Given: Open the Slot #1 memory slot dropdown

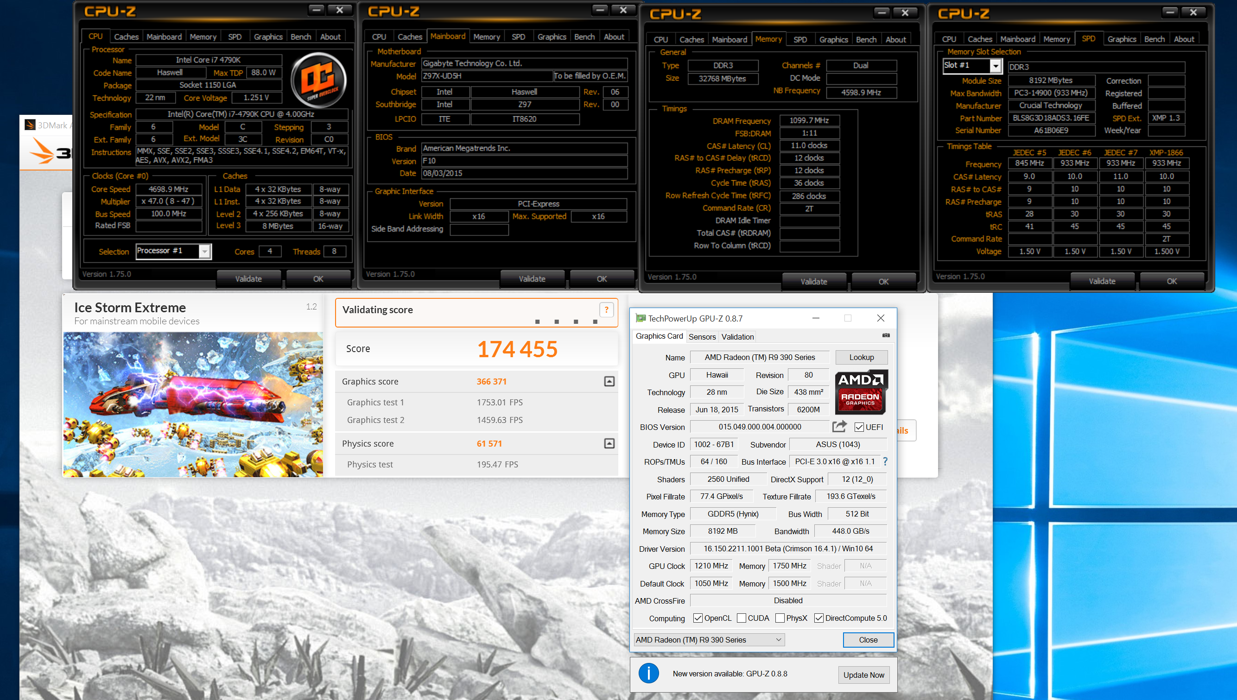Looking at the screenshot, I should tap(996, 65).
